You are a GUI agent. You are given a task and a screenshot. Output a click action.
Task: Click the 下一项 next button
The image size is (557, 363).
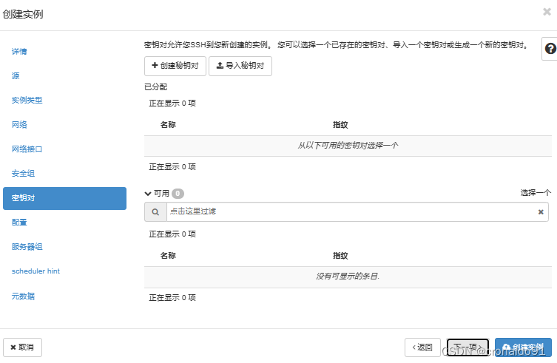point(467,347)
